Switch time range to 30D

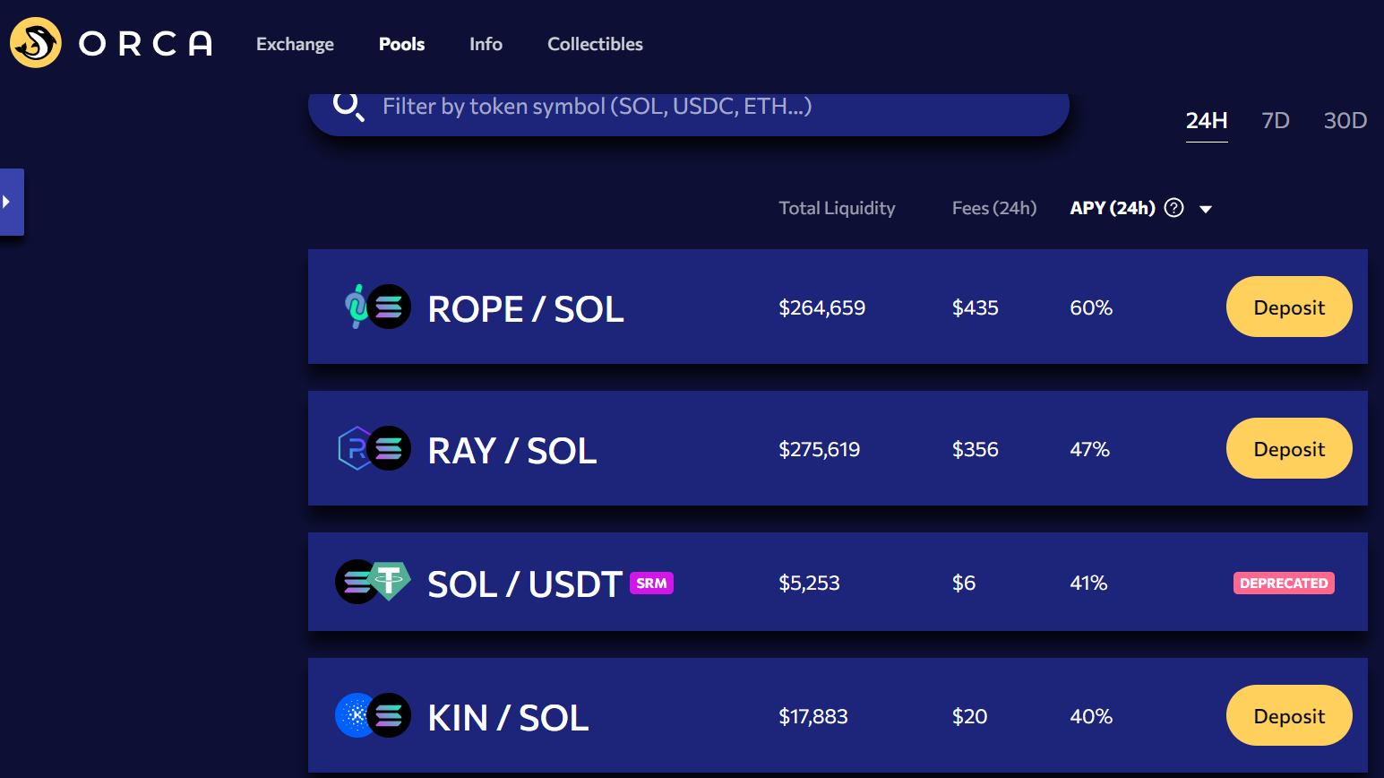1345,120
